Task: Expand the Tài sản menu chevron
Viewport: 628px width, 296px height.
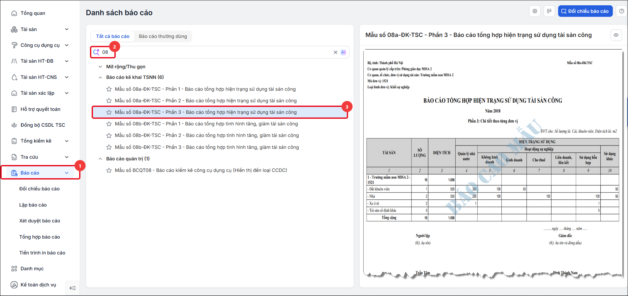Action: (x=67, y=29)
